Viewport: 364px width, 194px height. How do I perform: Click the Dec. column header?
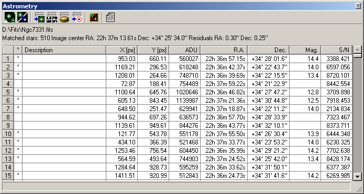(x=269, y=50)
